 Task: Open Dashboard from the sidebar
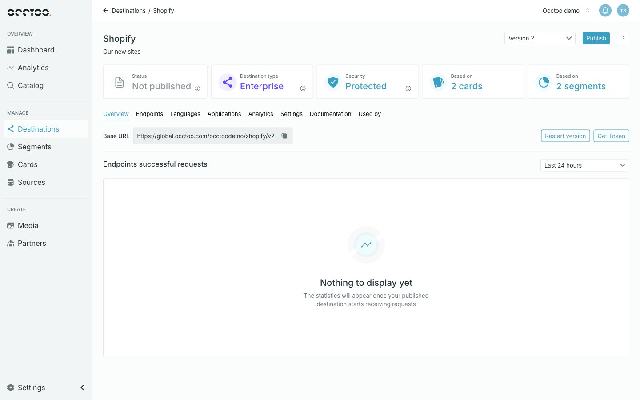(46, 50)
